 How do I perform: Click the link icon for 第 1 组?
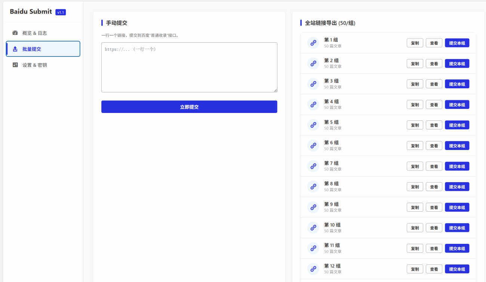click(313, 43)
